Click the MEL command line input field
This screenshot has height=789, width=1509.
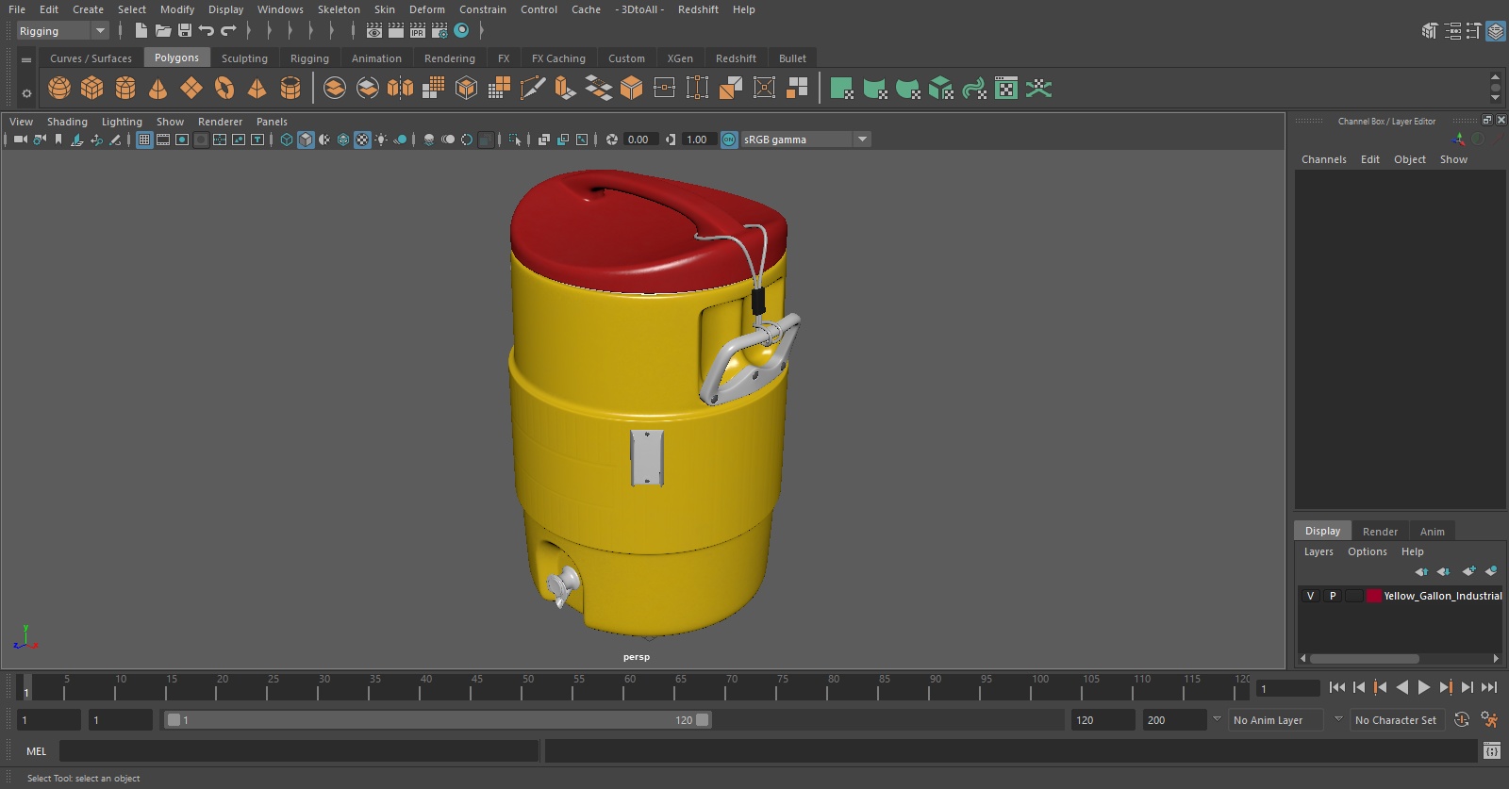click(299, 751)
